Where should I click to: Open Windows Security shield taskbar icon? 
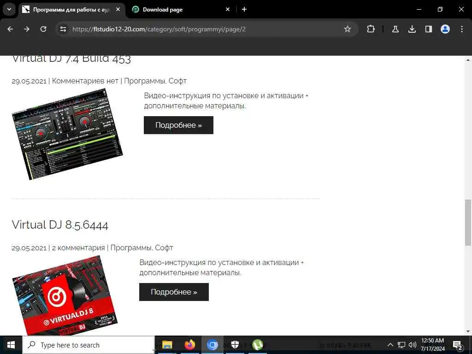coord(235,345)
